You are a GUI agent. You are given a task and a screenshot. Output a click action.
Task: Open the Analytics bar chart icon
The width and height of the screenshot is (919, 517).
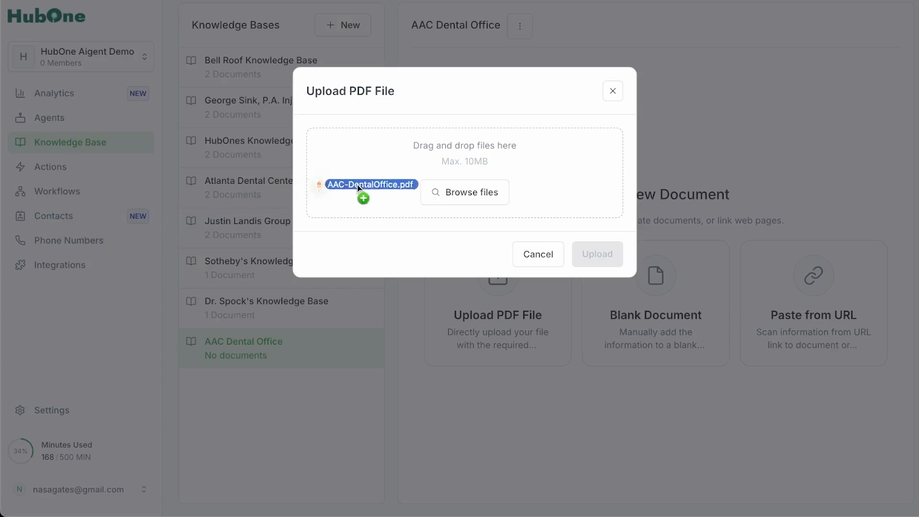(20, 93)
